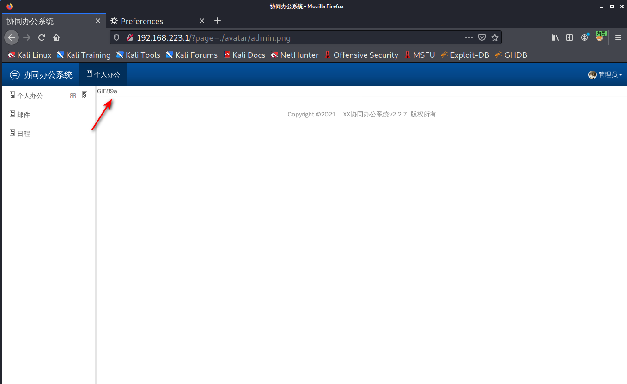The height and width of the screenshot is (384, 627).
Task: Show sidebars using the sidebar icon
Action: (x=570, y=37)
